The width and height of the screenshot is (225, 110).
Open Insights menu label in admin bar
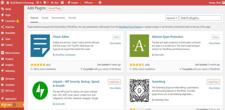tap(75, 3)
